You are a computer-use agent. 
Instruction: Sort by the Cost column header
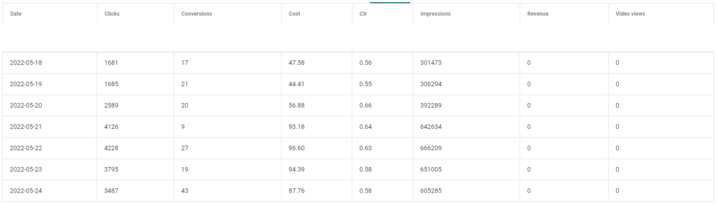point(295,14)
